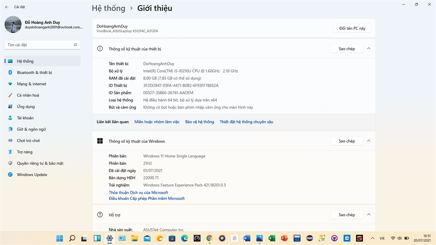Collapse Thông số kỹ thuật của Windows
Image resolution: width=436 pixels, height=245 pixels.
(369, 141)
